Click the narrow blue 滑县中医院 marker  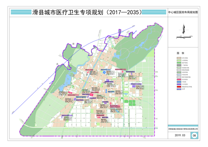[106, 91]
